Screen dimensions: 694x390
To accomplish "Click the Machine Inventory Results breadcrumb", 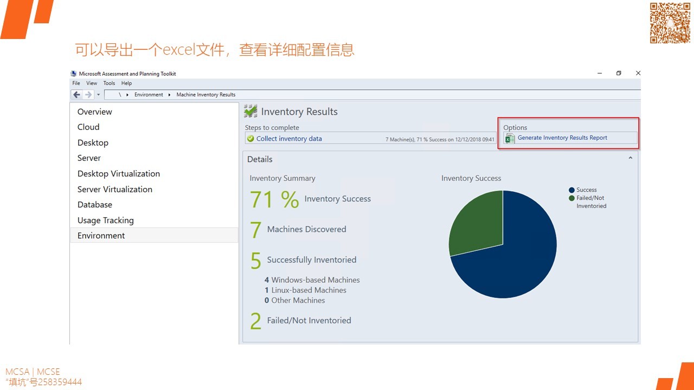I will point(206,95).
